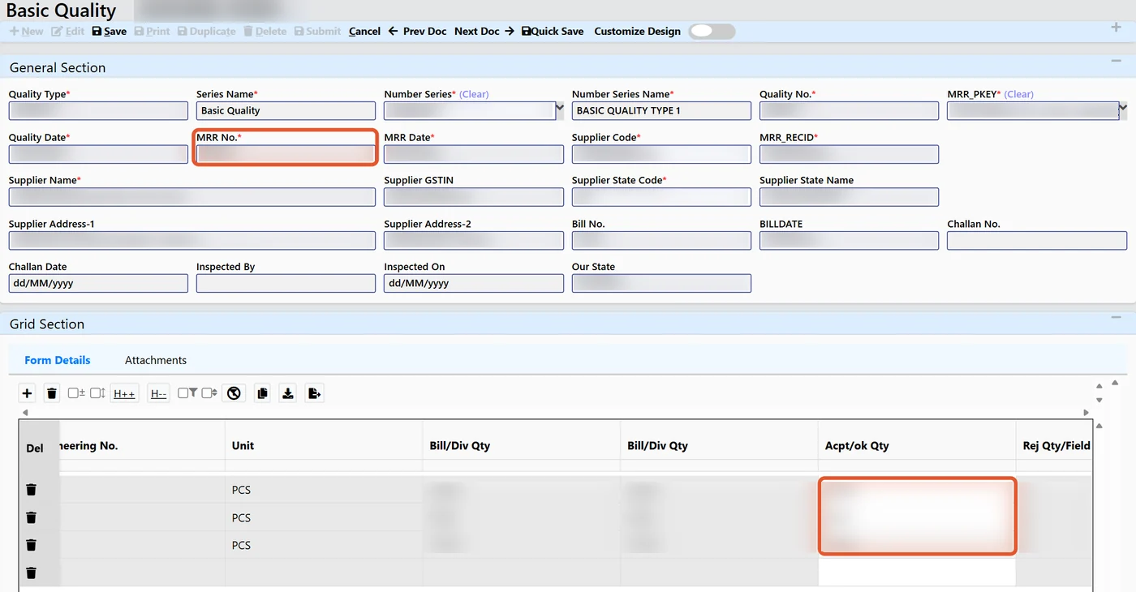Click Cancel in the top toolbar
The image size is (1136, 592).
(x=364, y=31)
